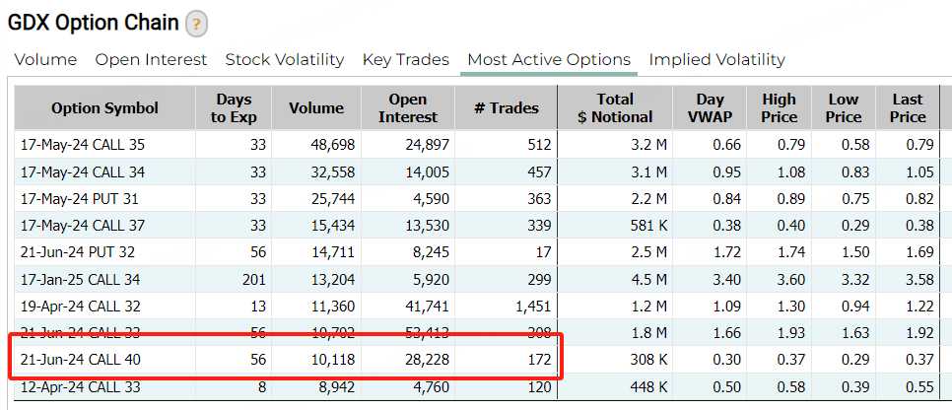Click Days to Exp value 201
The height and width of the screenshot is (410, 952).
coord(253,279)
